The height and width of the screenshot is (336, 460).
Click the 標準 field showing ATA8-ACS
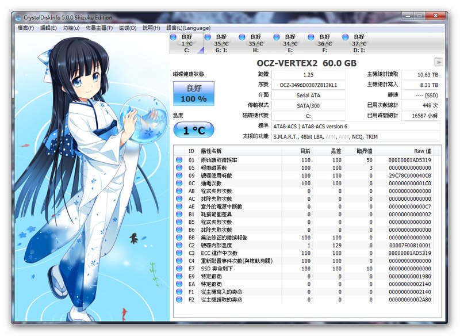tap(356, 127)
